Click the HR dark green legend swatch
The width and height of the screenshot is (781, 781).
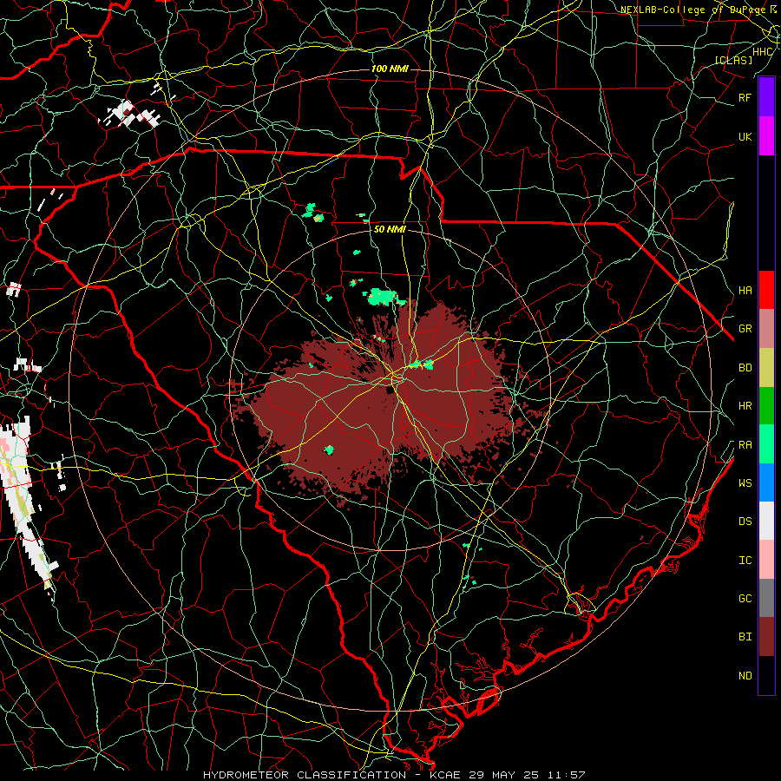coord(766,406)
